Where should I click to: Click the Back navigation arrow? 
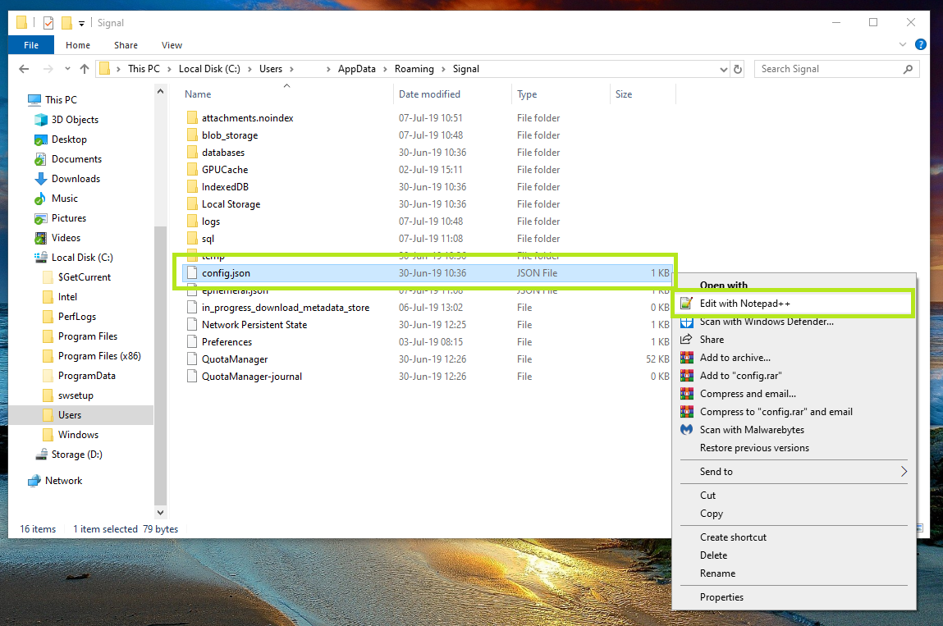tap(24, 69)
